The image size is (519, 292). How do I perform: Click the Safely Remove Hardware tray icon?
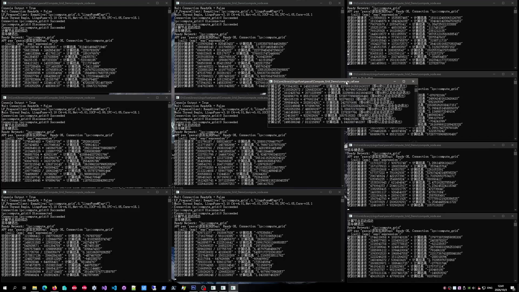(x=464, y=288)
